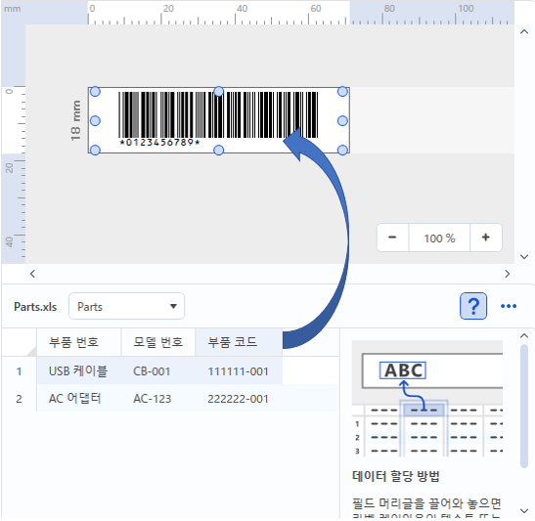The width and height of the screenshot is (535, 521).
Task: Click the select-all corner of the data table
Action: point(20,342)
